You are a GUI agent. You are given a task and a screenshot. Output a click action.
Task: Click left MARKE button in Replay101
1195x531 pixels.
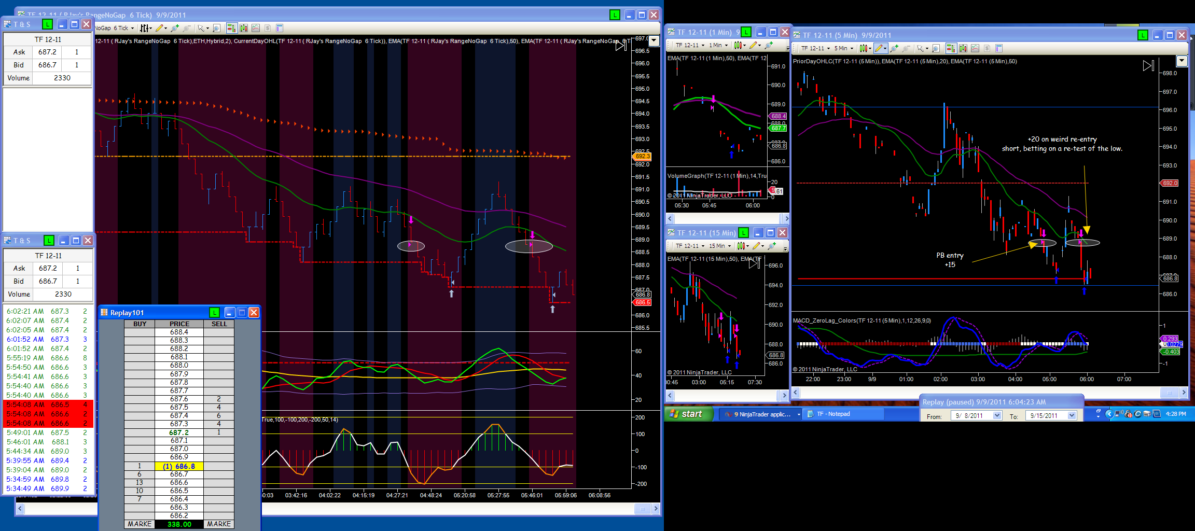click(x=140, y=524)
